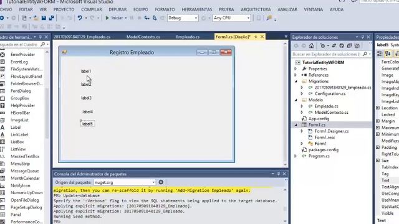Pin the Explorador de soluciones panel
Screen dimensions: 399x224
pos(363,37)
